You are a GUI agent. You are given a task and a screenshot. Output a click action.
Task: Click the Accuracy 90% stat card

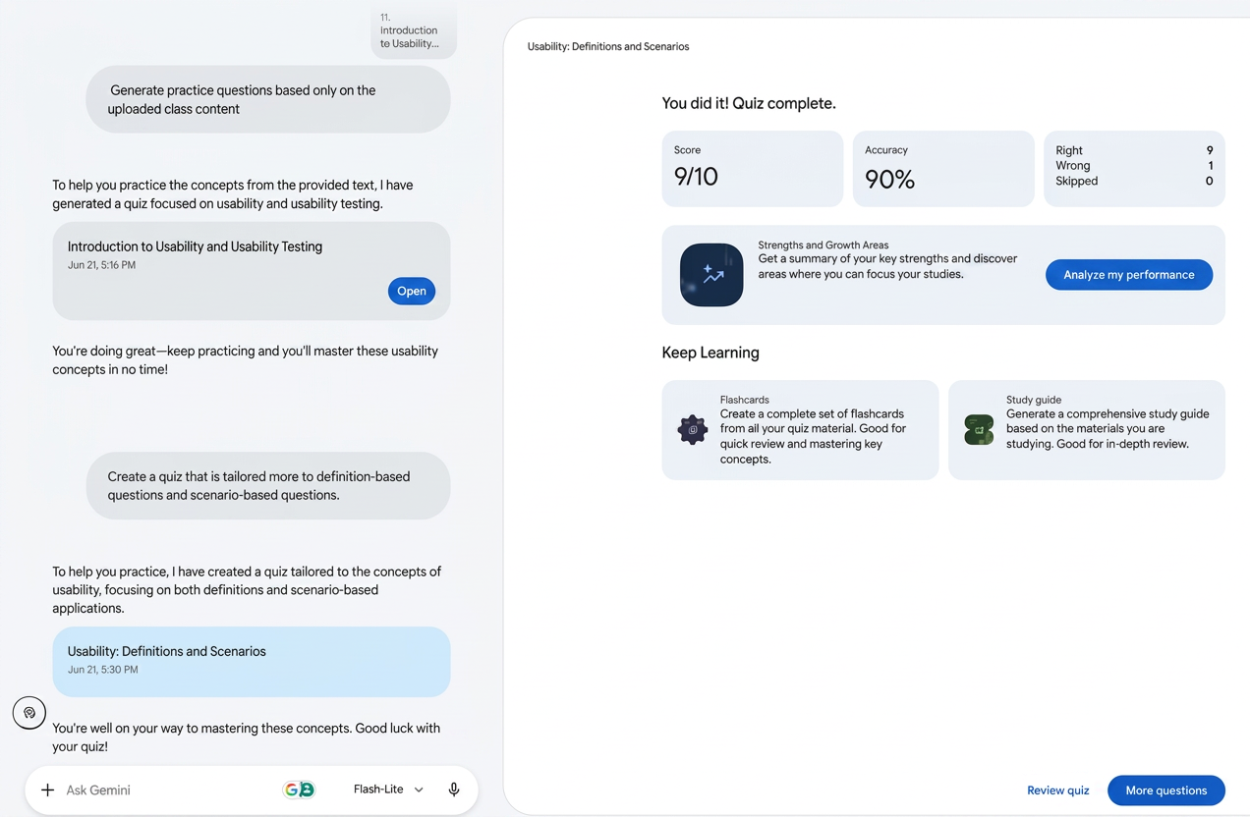point(943,169)
